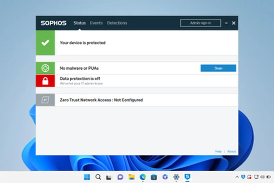Open Windows Start menu
Viewport: 274px width, 183px height.
87,177
